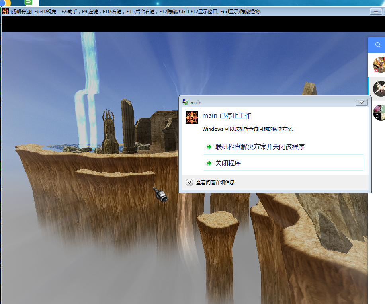Click the game icon in the main window title bar
The width and height of the screenshot is (385, 304).
click(6, 11)
